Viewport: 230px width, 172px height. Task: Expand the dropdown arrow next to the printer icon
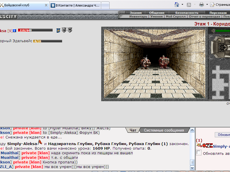click(x=207, y=5)
